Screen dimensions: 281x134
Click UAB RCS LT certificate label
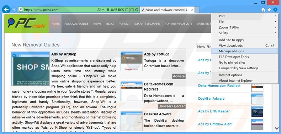pyautogui.click(x=122, y=10)
